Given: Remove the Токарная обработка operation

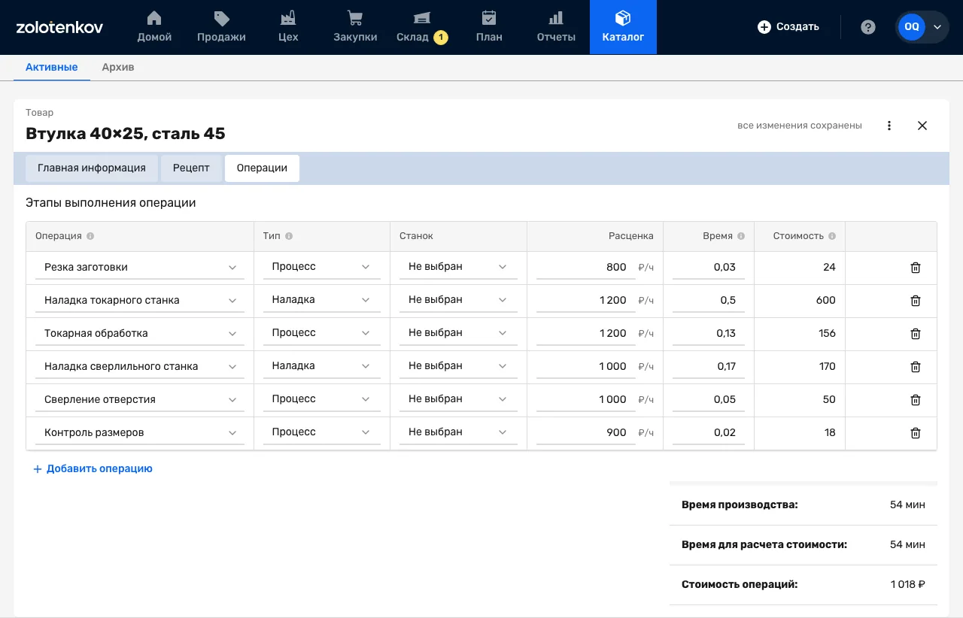Looking at the screenshot, I should click(x=916, y=334).
